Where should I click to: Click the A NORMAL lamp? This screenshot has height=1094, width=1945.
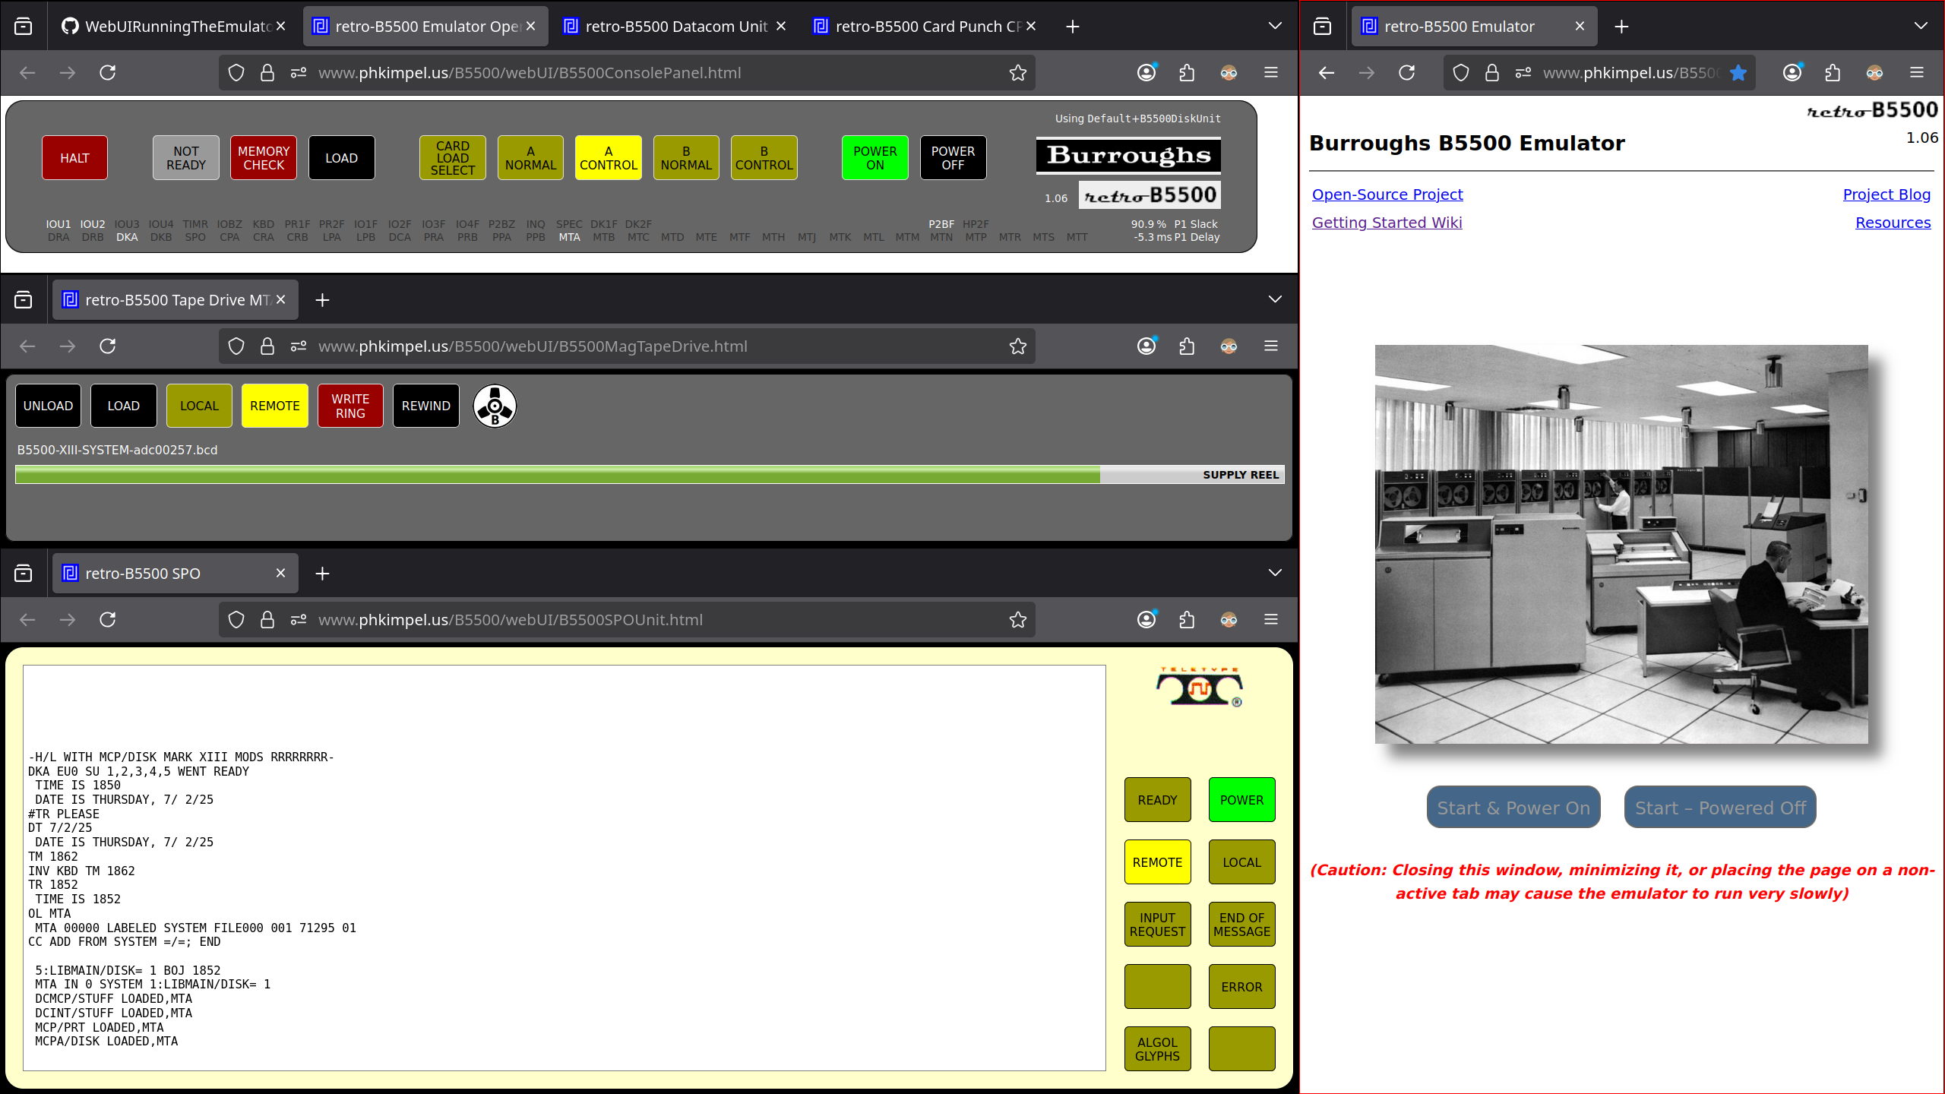530,158
